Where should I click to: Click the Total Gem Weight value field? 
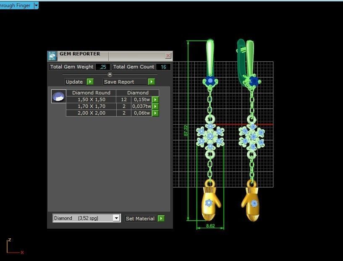pos(102,67)
